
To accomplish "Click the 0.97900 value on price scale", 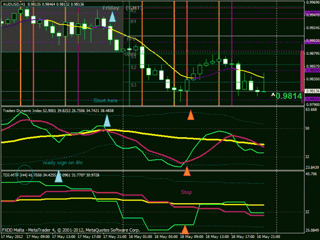I will coord(312,104).
